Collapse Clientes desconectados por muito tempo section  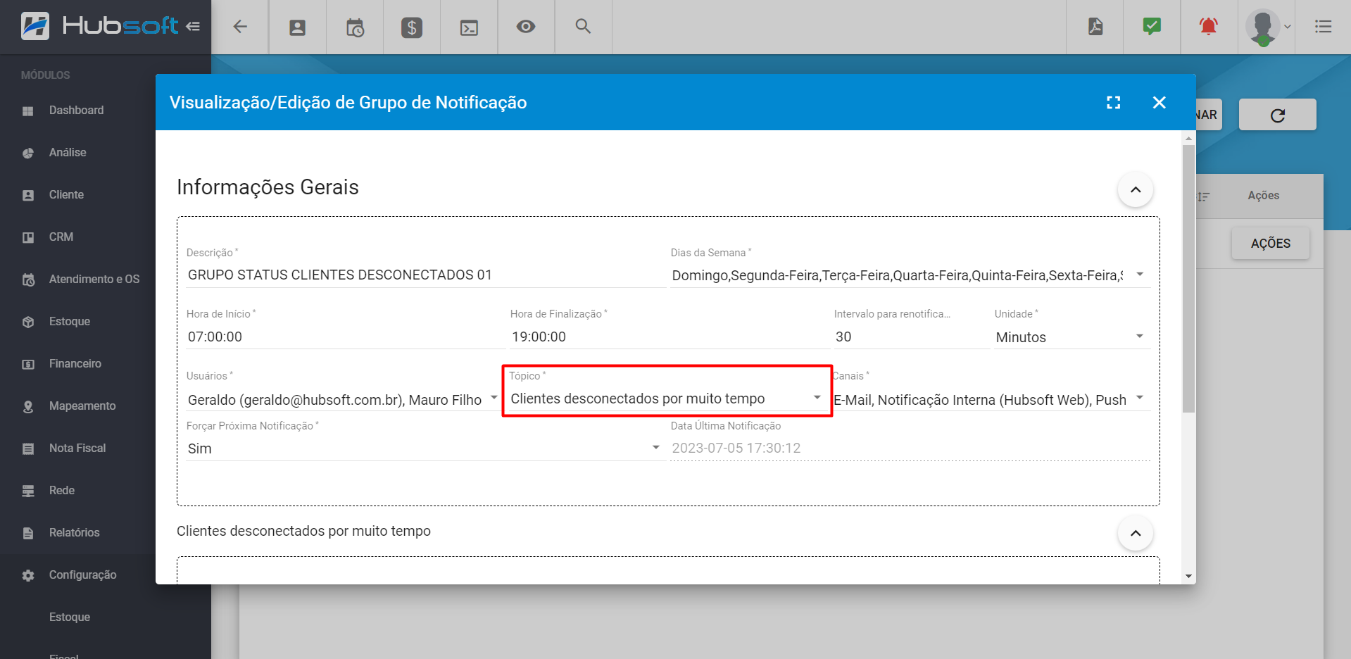(x=1136, y=533)
